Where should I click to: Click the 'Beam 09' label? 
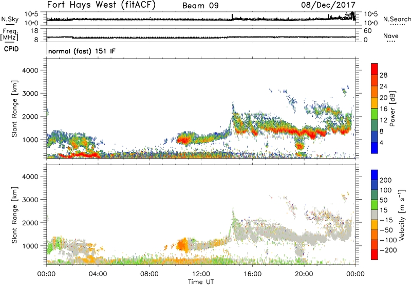coord(200,6)
